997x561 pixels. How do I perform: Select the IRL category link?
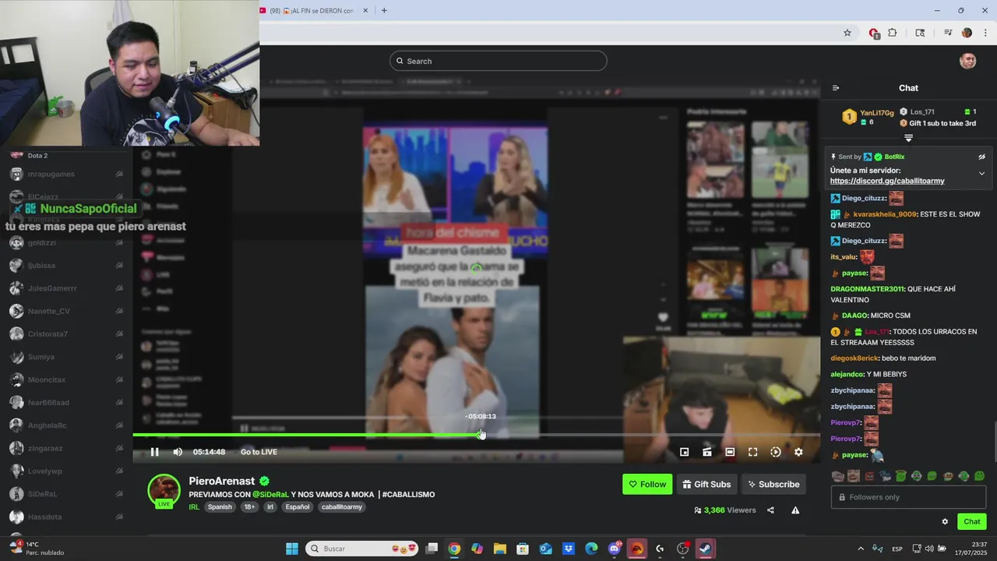(x=194, y=506)
